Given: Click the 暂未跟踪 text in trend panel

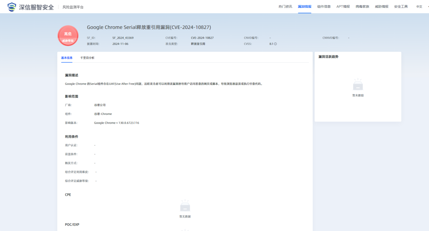Looking at the screenshot, I should click(358, 95).
